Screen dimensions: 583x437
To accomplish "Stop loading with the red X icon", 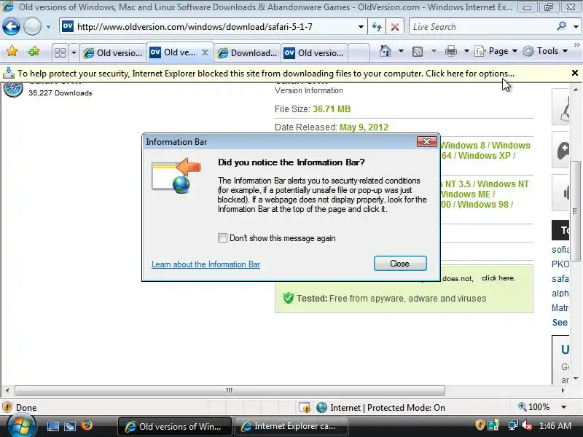I will (395, 27).
